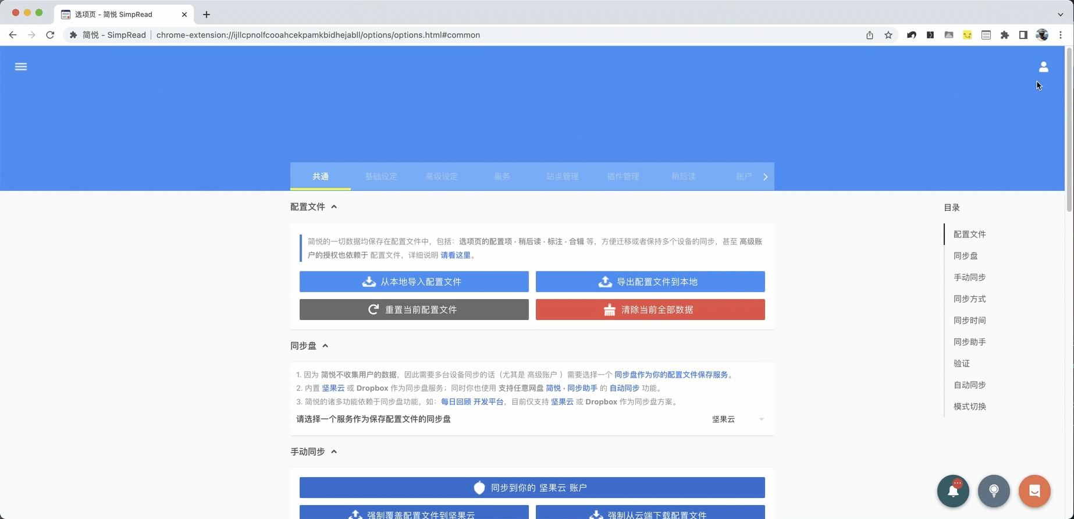Jump to 同步时间 in the 目录
This screenshot has height=519, width=1074.
tap(969, 320)
